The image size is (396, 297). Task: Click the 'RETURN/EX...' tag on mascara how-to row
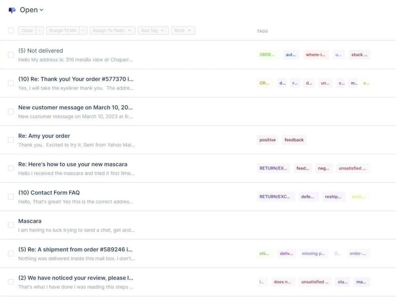(273, 168)
